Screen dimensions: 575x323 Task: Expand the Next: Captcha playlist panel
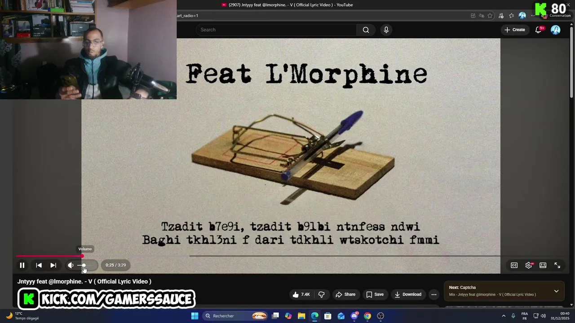click(x=556, y=291)
